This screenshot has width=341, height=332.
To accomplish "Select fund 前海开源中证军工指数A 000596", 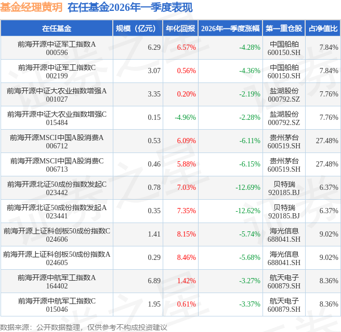I will [57, 48].
